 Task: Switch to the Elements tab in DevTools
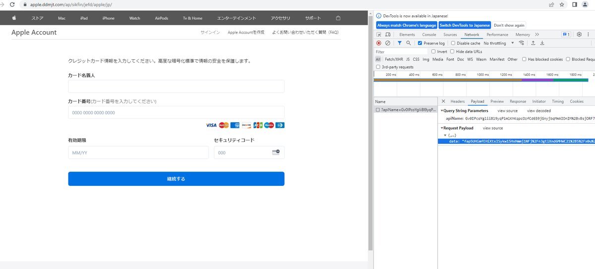click(407, 35)
